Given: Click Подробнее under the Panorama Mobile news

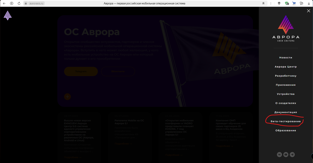Looking at the screenshot, I should [123, 144].
